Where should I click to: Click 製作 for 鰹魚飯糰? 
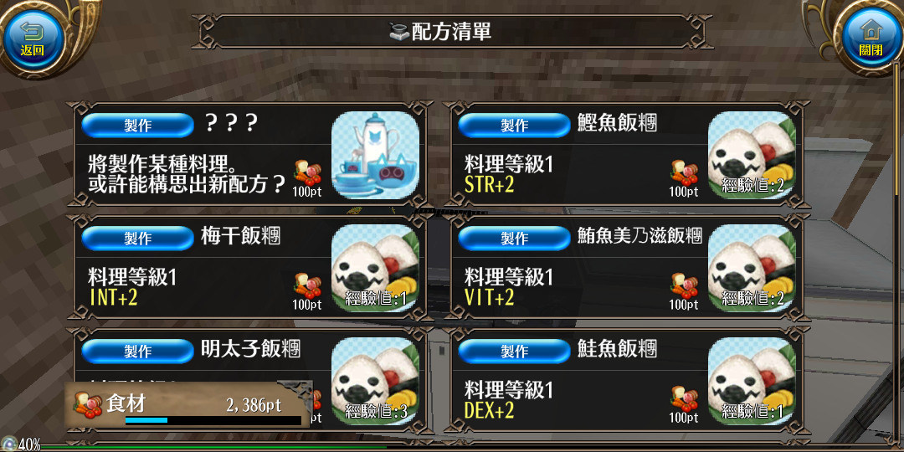pyautogui.click(x=514, y=125)
